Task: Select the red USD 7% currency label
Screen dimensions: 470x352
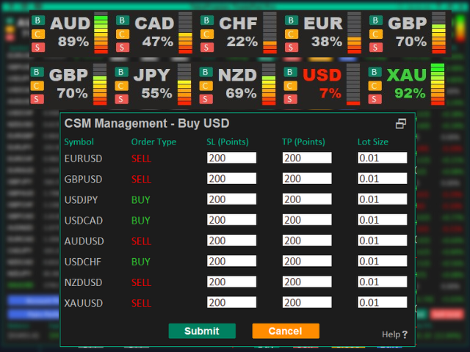Action: [322, 84]
